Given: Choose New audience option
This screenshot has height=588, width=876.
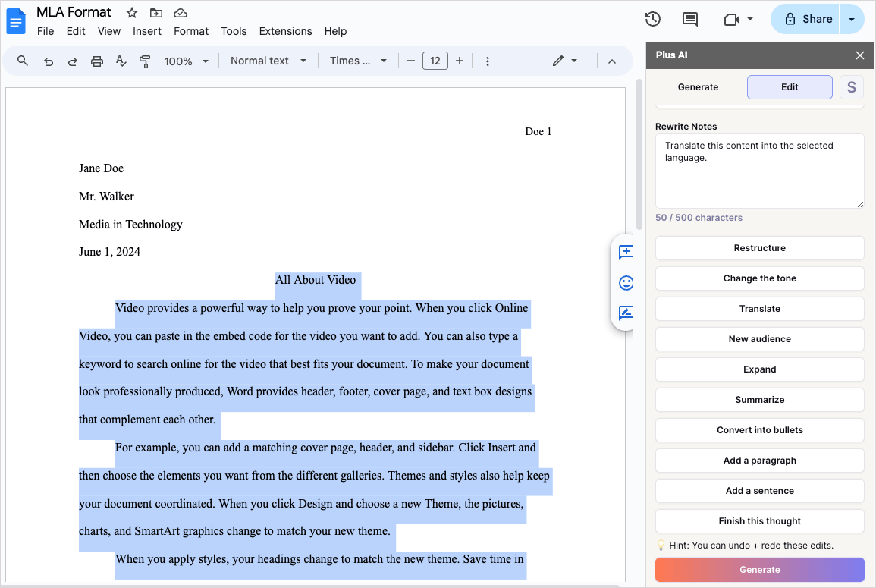Looking at the screenshot, I should [x=759, y=338].
